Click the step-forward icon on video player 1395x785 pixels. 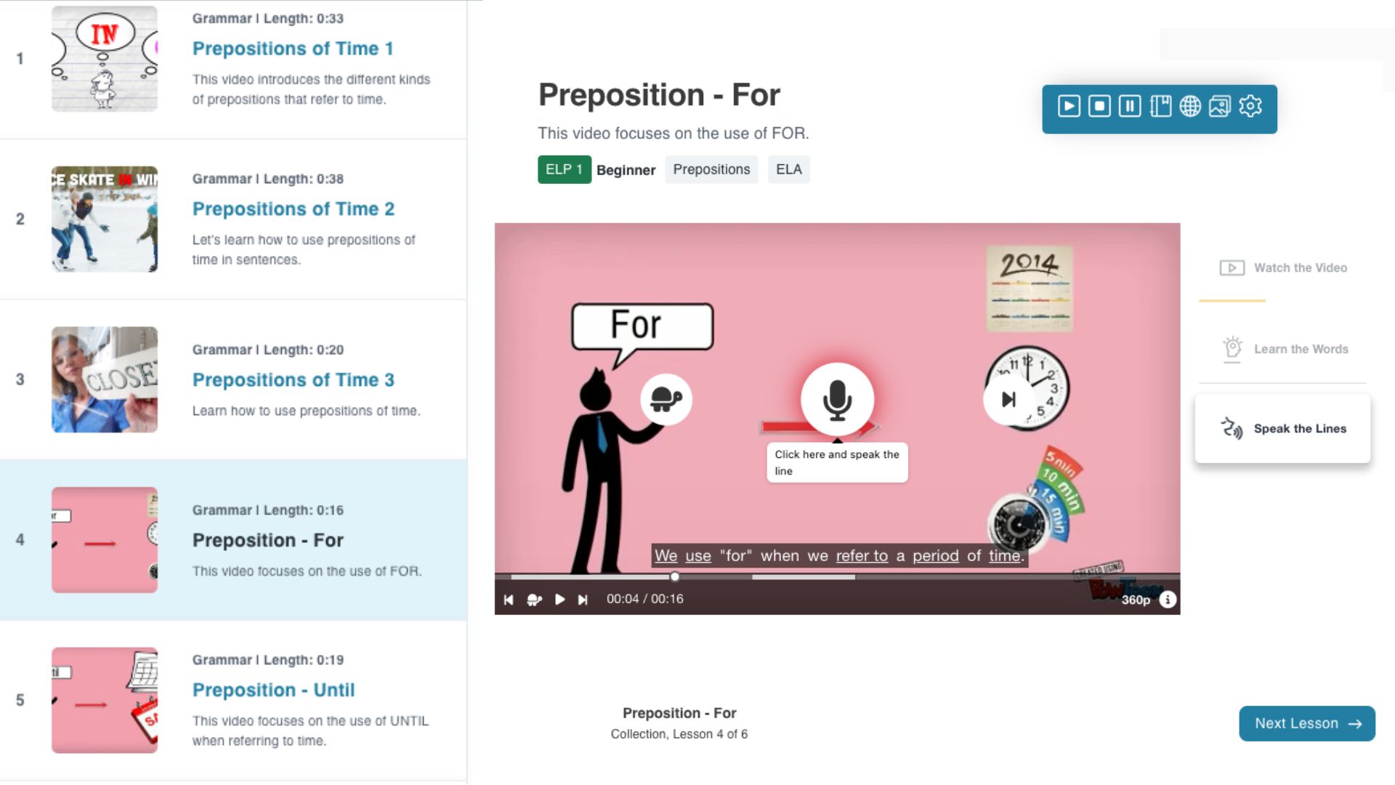click(583, 598)
